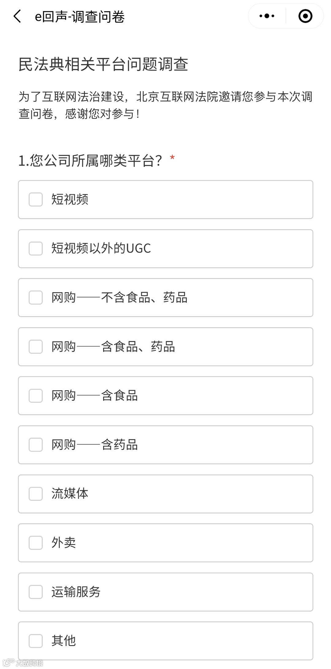Open the three-dot more menu

(x=267, y=16)
